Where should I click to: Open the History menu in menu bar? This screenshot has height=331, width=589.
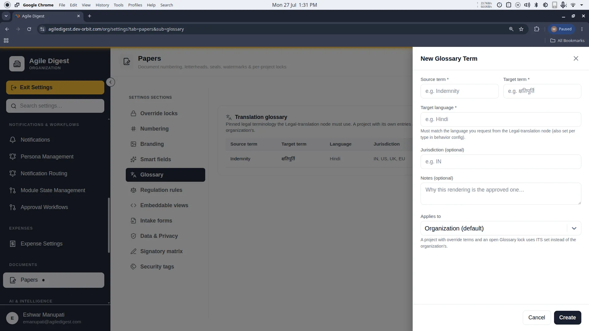[x=102, y=5]
